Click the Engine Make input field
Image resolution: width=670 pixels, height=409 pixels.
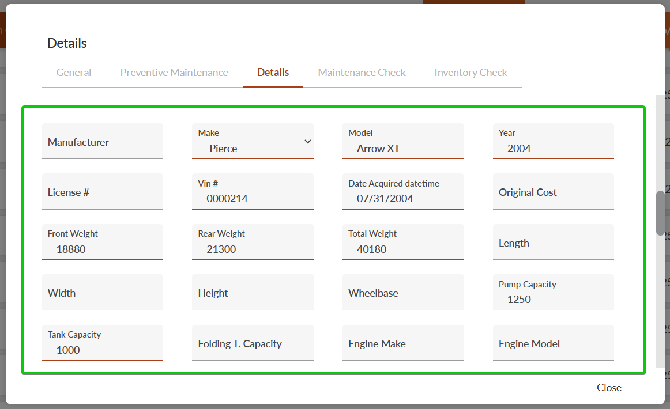[402, 344]
